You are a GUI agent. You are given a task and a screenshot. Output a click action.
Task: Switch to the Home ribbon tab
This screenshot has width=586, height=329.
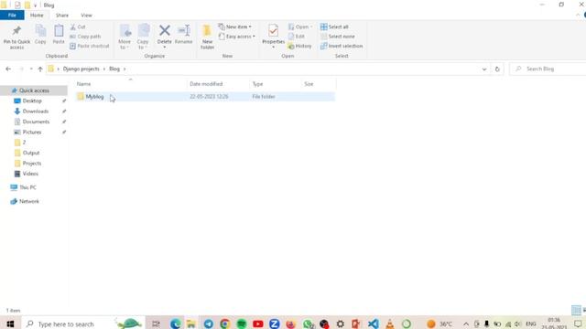(x=37, y=16)
